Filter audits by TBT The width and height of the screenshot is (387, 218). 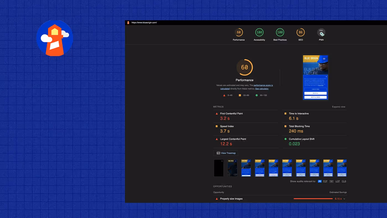[331, 181]
